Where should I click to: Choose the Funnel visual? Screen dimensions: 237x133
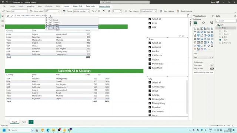[198, 35]
